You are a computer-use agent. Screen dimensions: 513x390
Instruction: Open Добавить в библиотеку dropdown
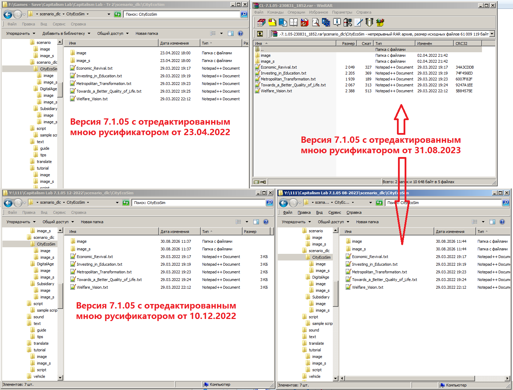66,33
